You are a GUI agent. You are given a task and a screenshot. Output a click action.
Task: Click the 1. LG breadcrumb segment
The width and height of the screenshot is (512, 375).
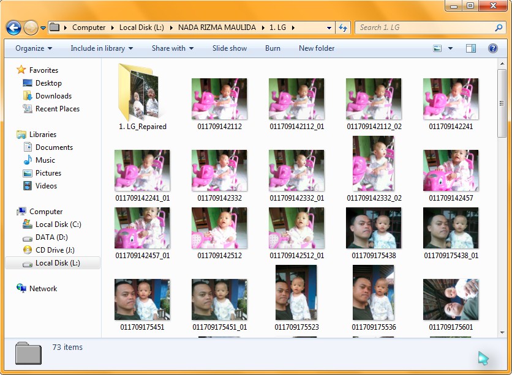tap(277, 28)
